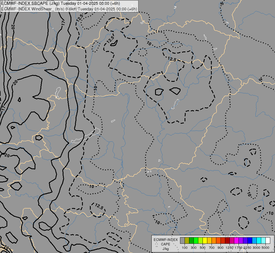
Task: Click the CAPE label in the legend
Action: (165, 244)
